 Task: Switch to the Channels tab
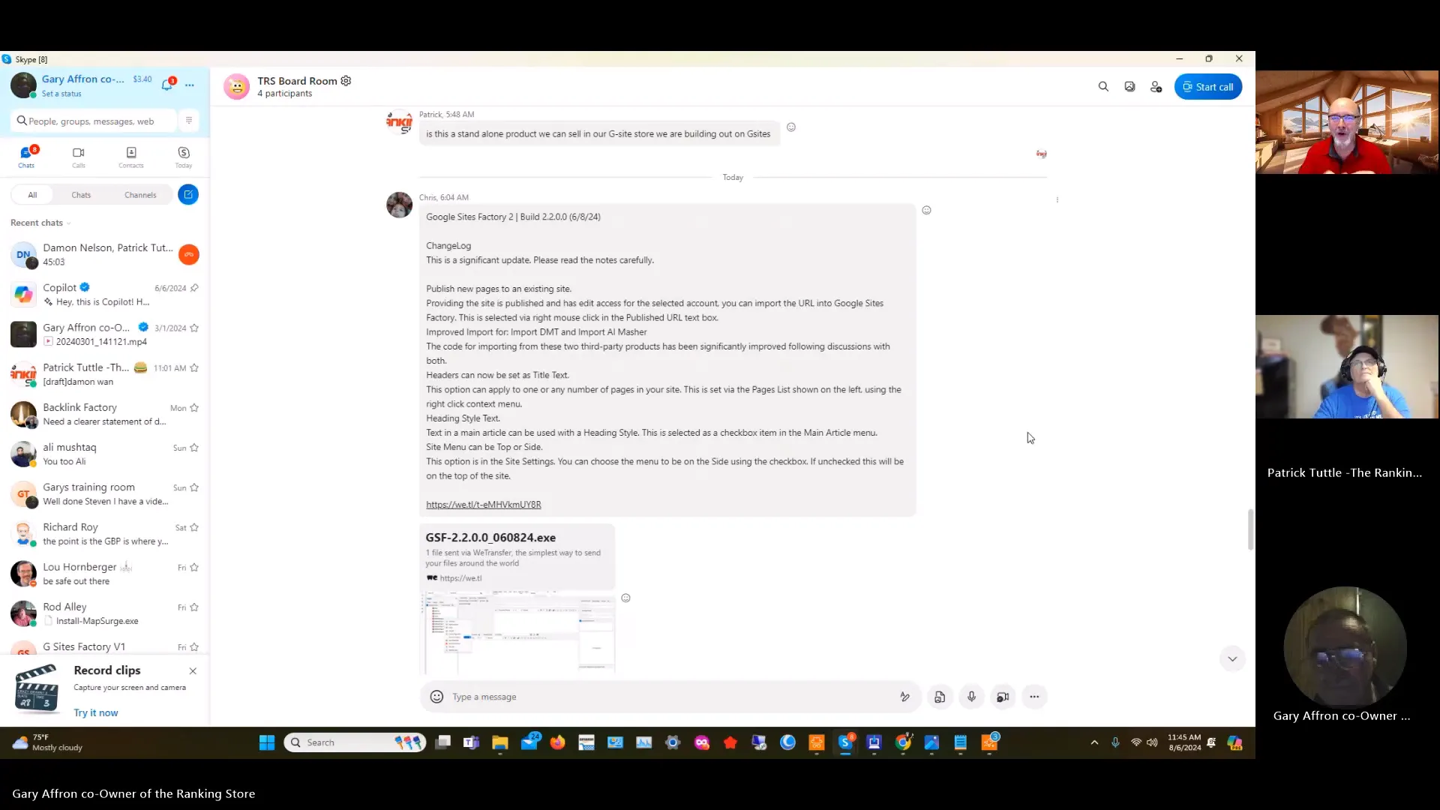point(139,193)
